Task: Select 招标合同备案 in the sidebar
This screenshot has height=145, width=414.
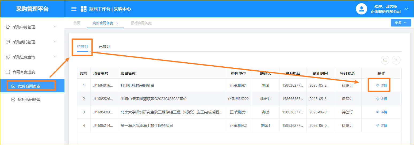Action: [29, 100]
